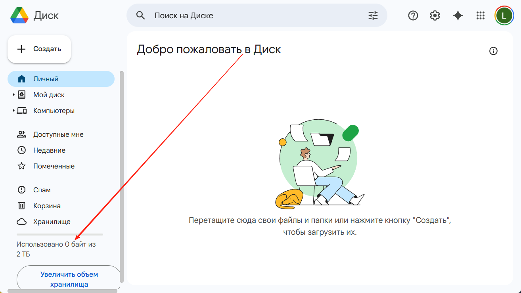Viewport: 521px width, 293px height.
Task: Launch the Gemini sparkle assistant
Action: 458,15
